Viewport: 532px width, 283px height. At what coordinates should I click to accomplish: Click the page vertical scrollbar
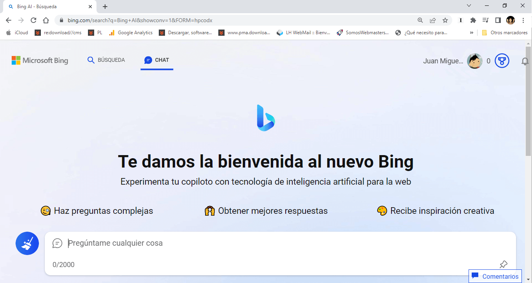tap(528, 101)
